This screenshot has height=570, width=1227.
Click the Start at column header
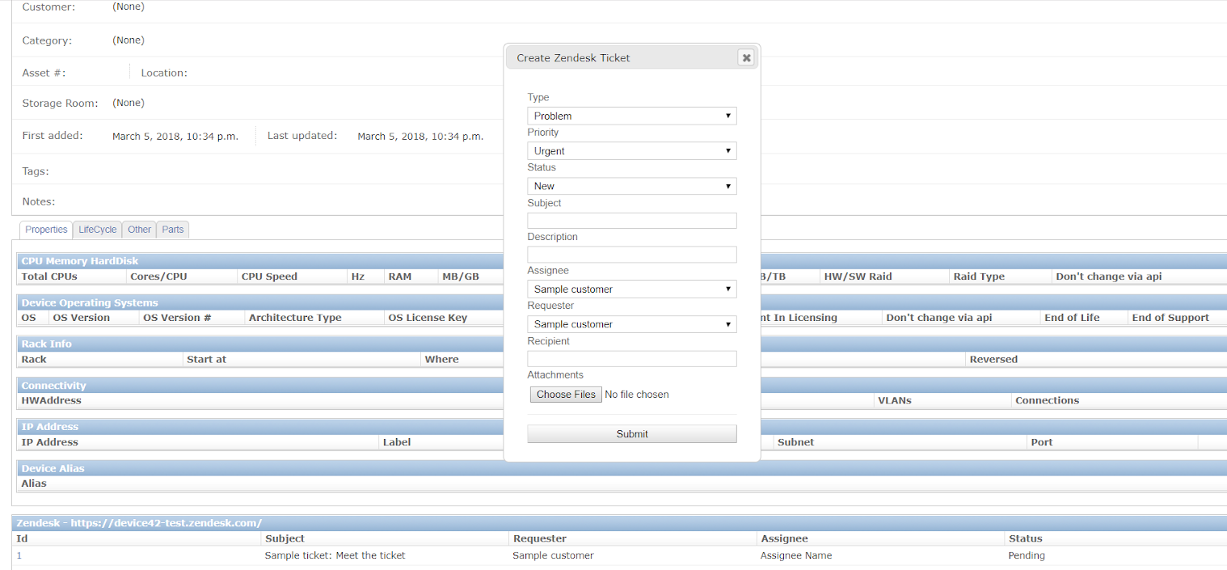tap(206, 359)
